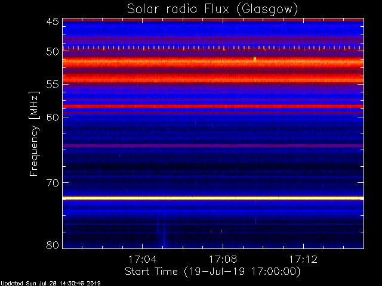Image resolution: width=382 pixels, height=286 pixels.
Task: Click the 17:04 time tick label
Action: click(x=142, y=259)
